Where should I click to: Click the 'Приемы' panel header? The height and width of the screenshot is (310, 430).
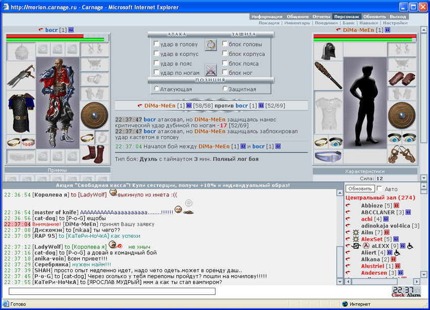(x=58, y=170)
